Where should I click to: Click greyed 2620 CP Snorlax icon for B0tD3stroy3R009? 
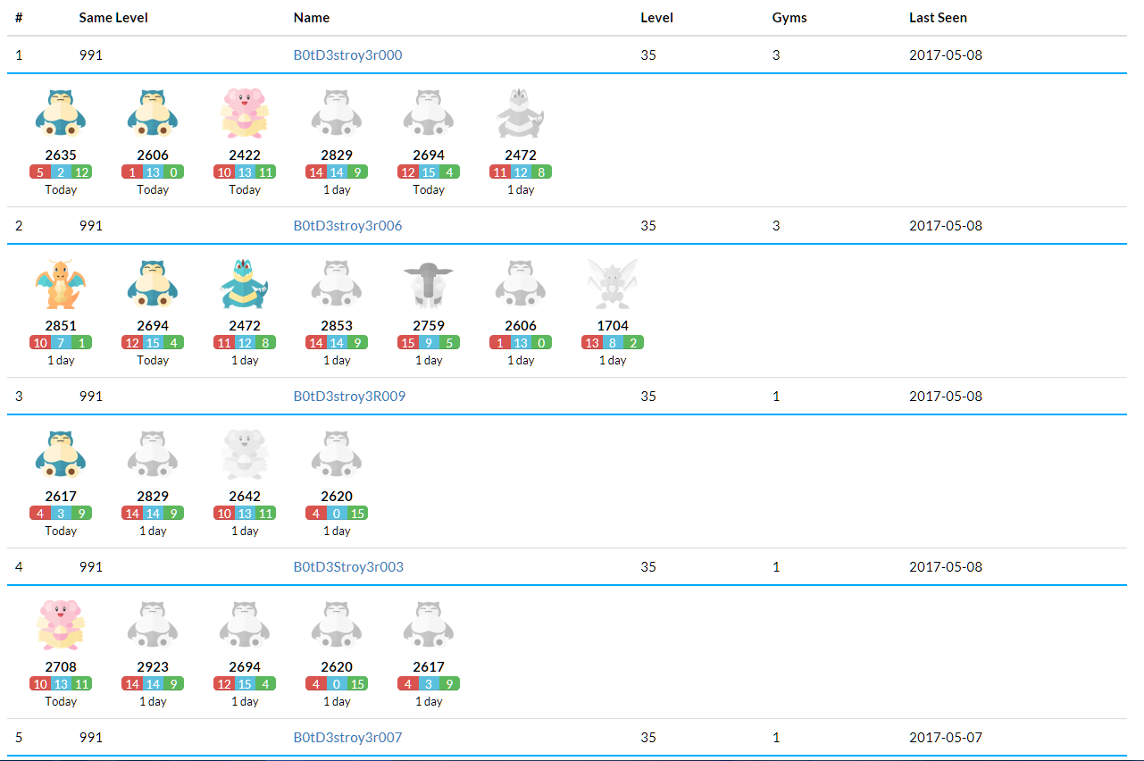[x=337, y=454]
